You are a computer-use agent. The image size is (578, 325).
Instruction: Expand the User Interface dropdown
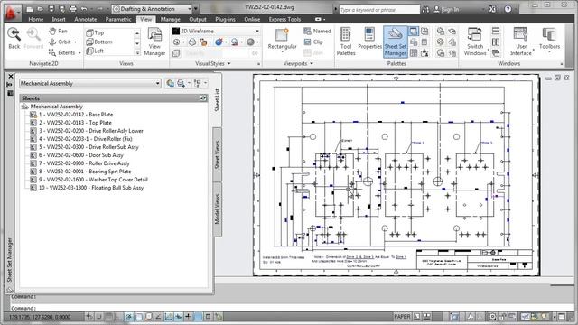click(534, 50)
